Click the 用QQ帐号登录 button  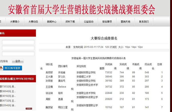[x=13, y=68]
